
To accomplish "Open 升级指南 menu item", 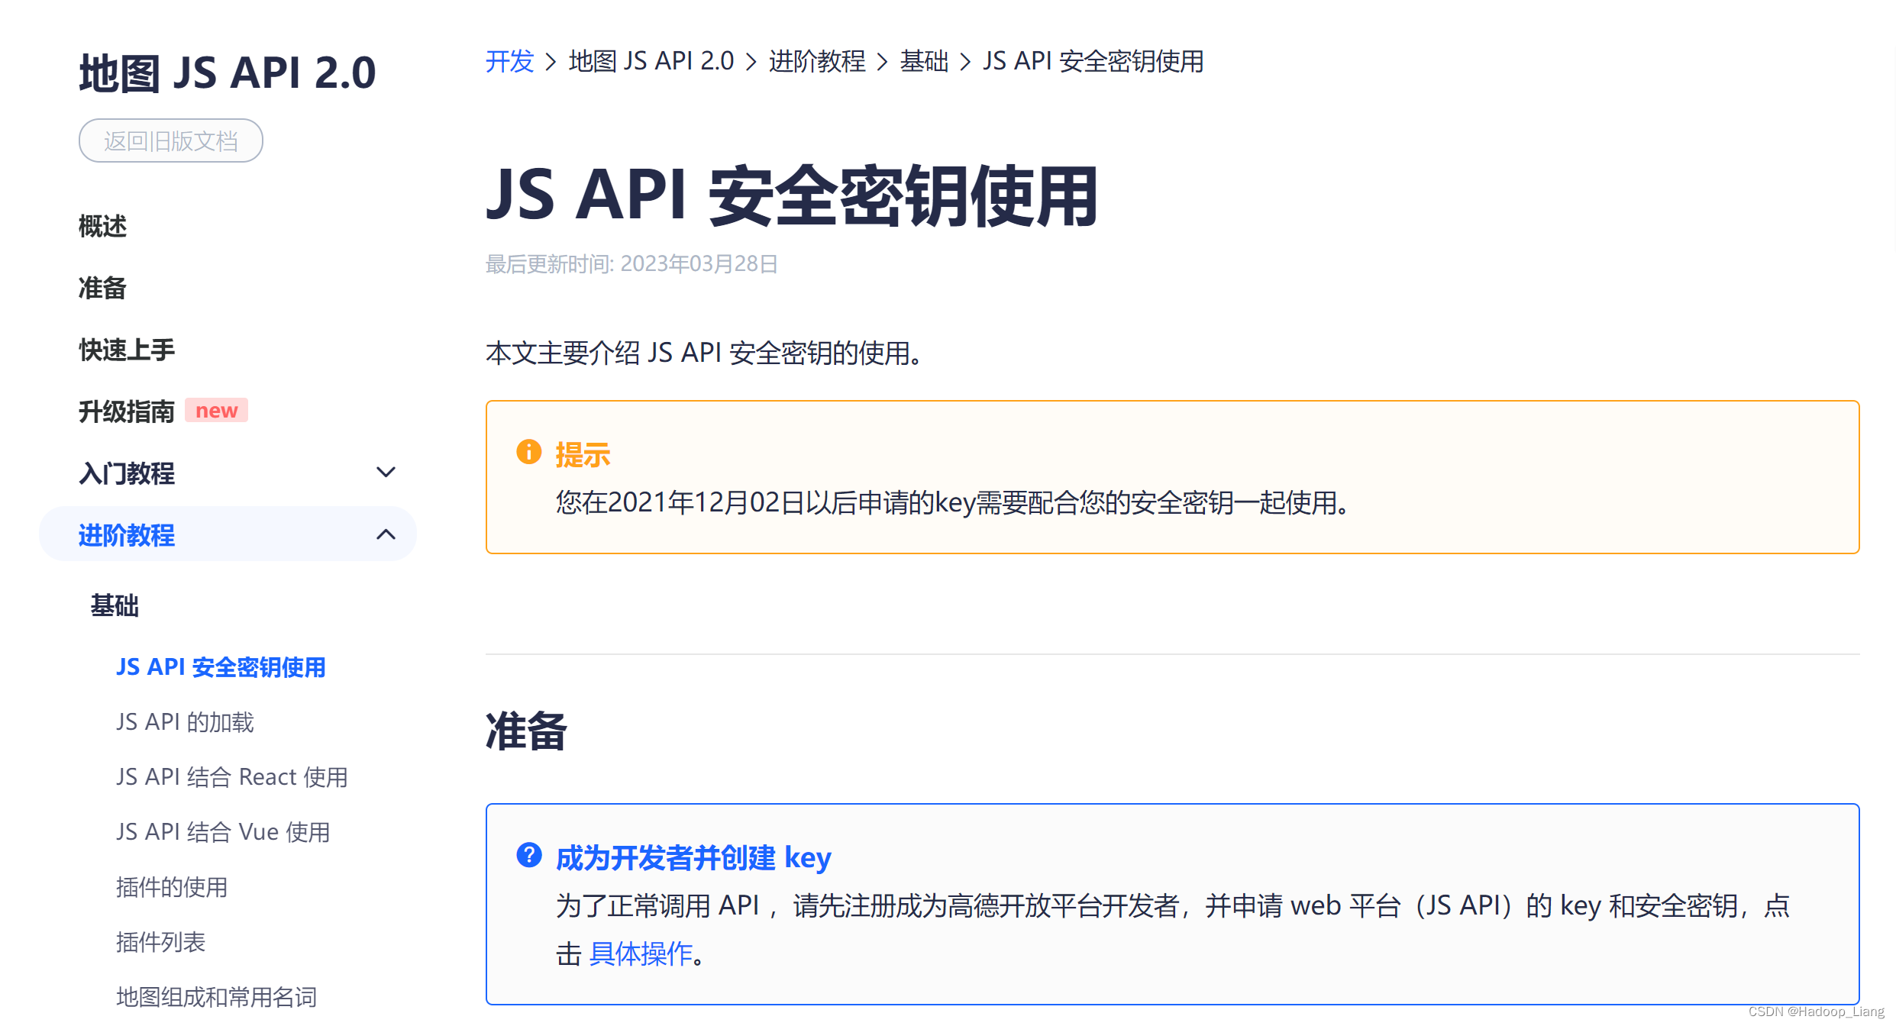I will click(127, 411).
